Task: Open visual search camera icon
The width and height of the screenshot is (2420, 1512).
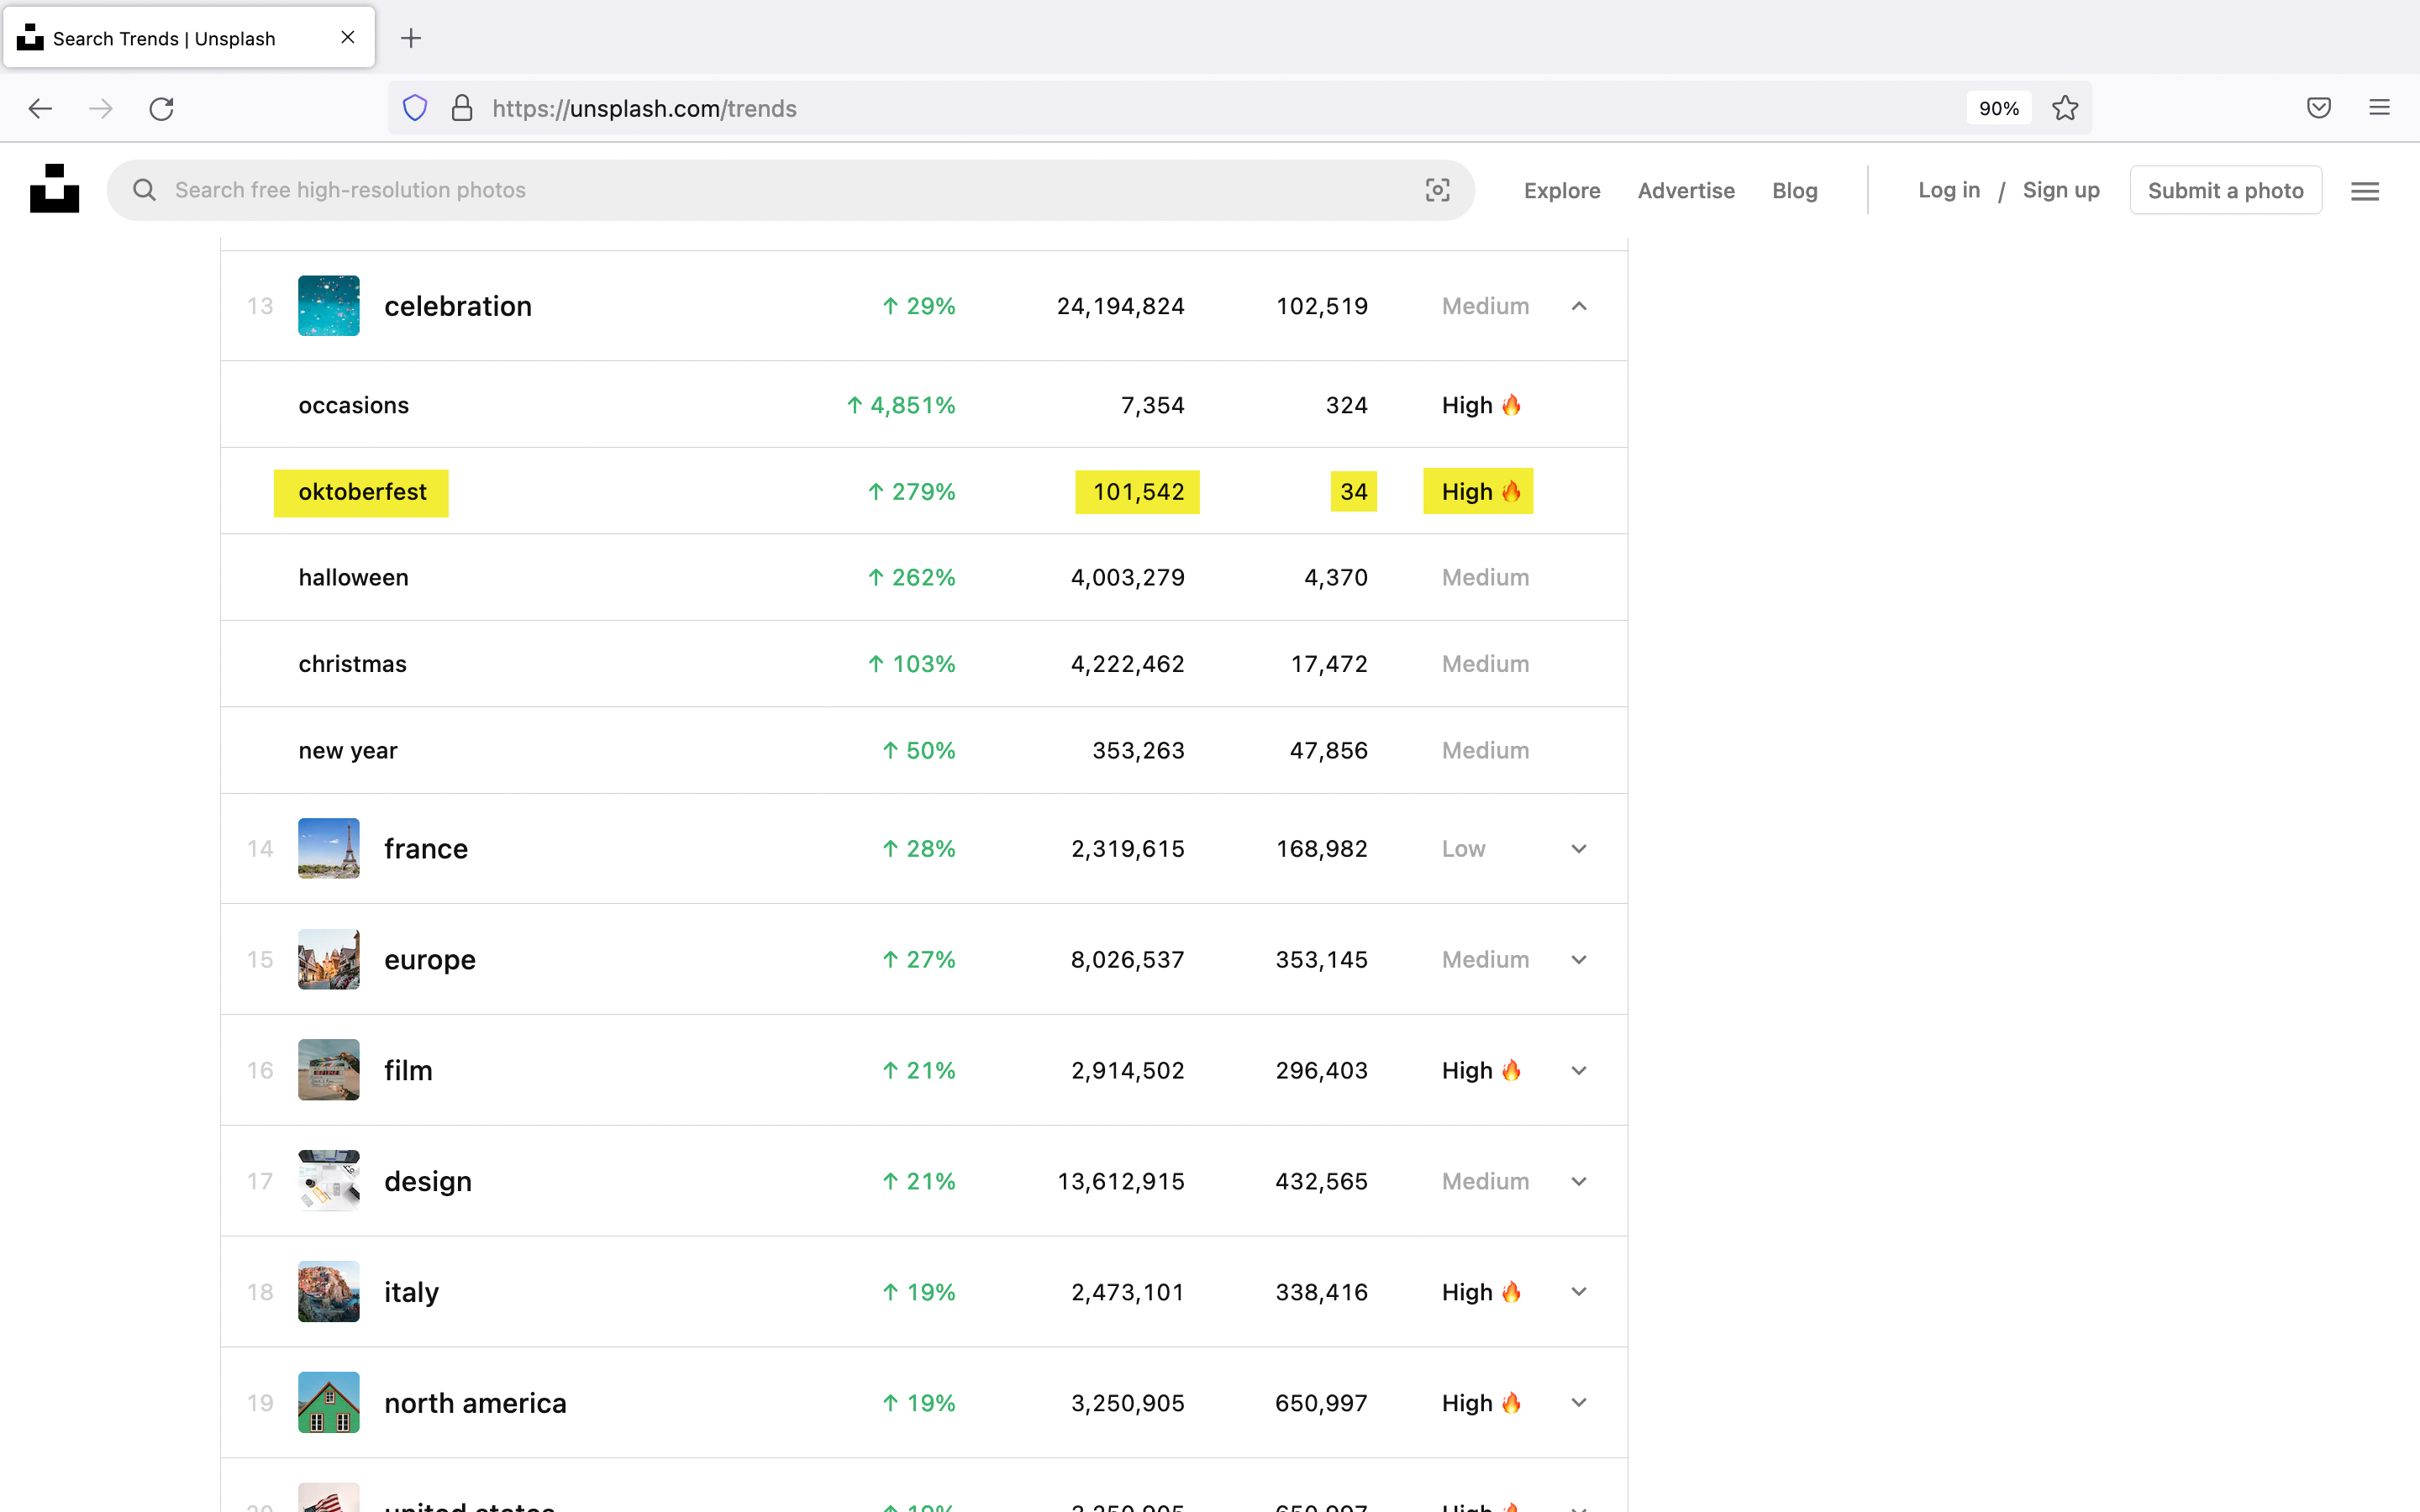Action: pyautogui.click(x=1437, y=190)
